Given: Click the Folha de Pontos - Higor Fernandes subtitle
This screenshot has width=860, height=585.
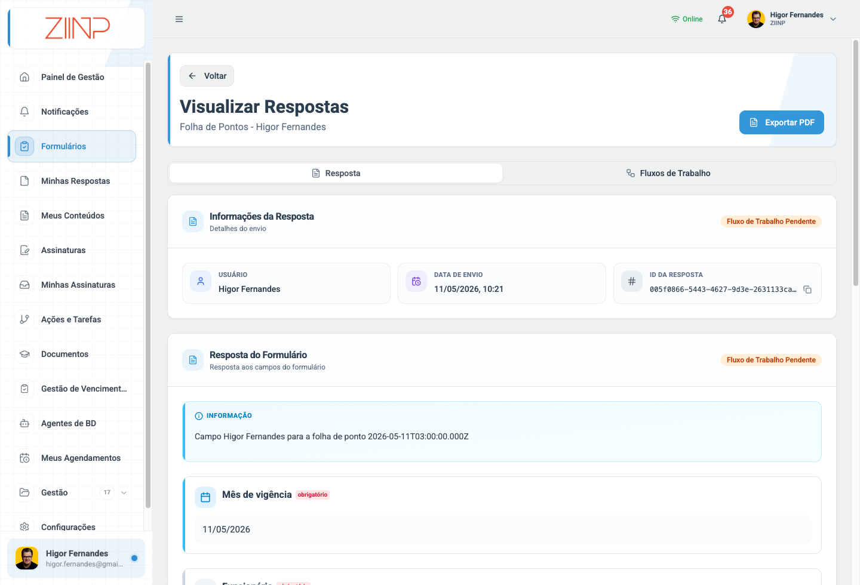Looking at the screenshot, I should pos(253,127).
